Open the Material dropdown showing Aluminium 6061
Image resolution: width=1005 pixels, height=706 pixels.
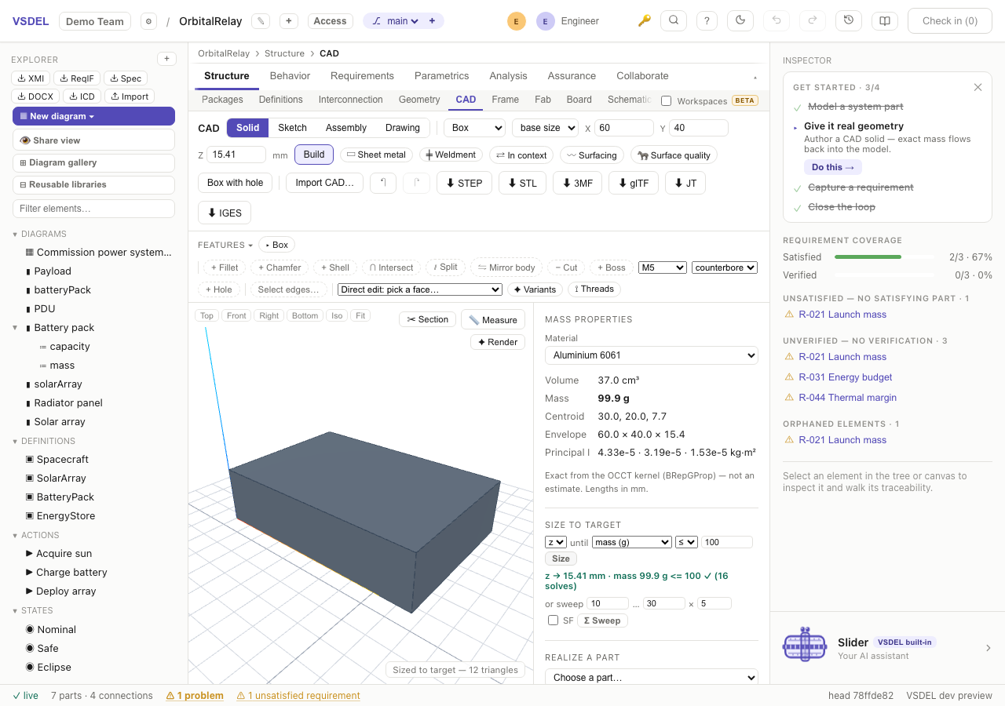coord(652,355)
